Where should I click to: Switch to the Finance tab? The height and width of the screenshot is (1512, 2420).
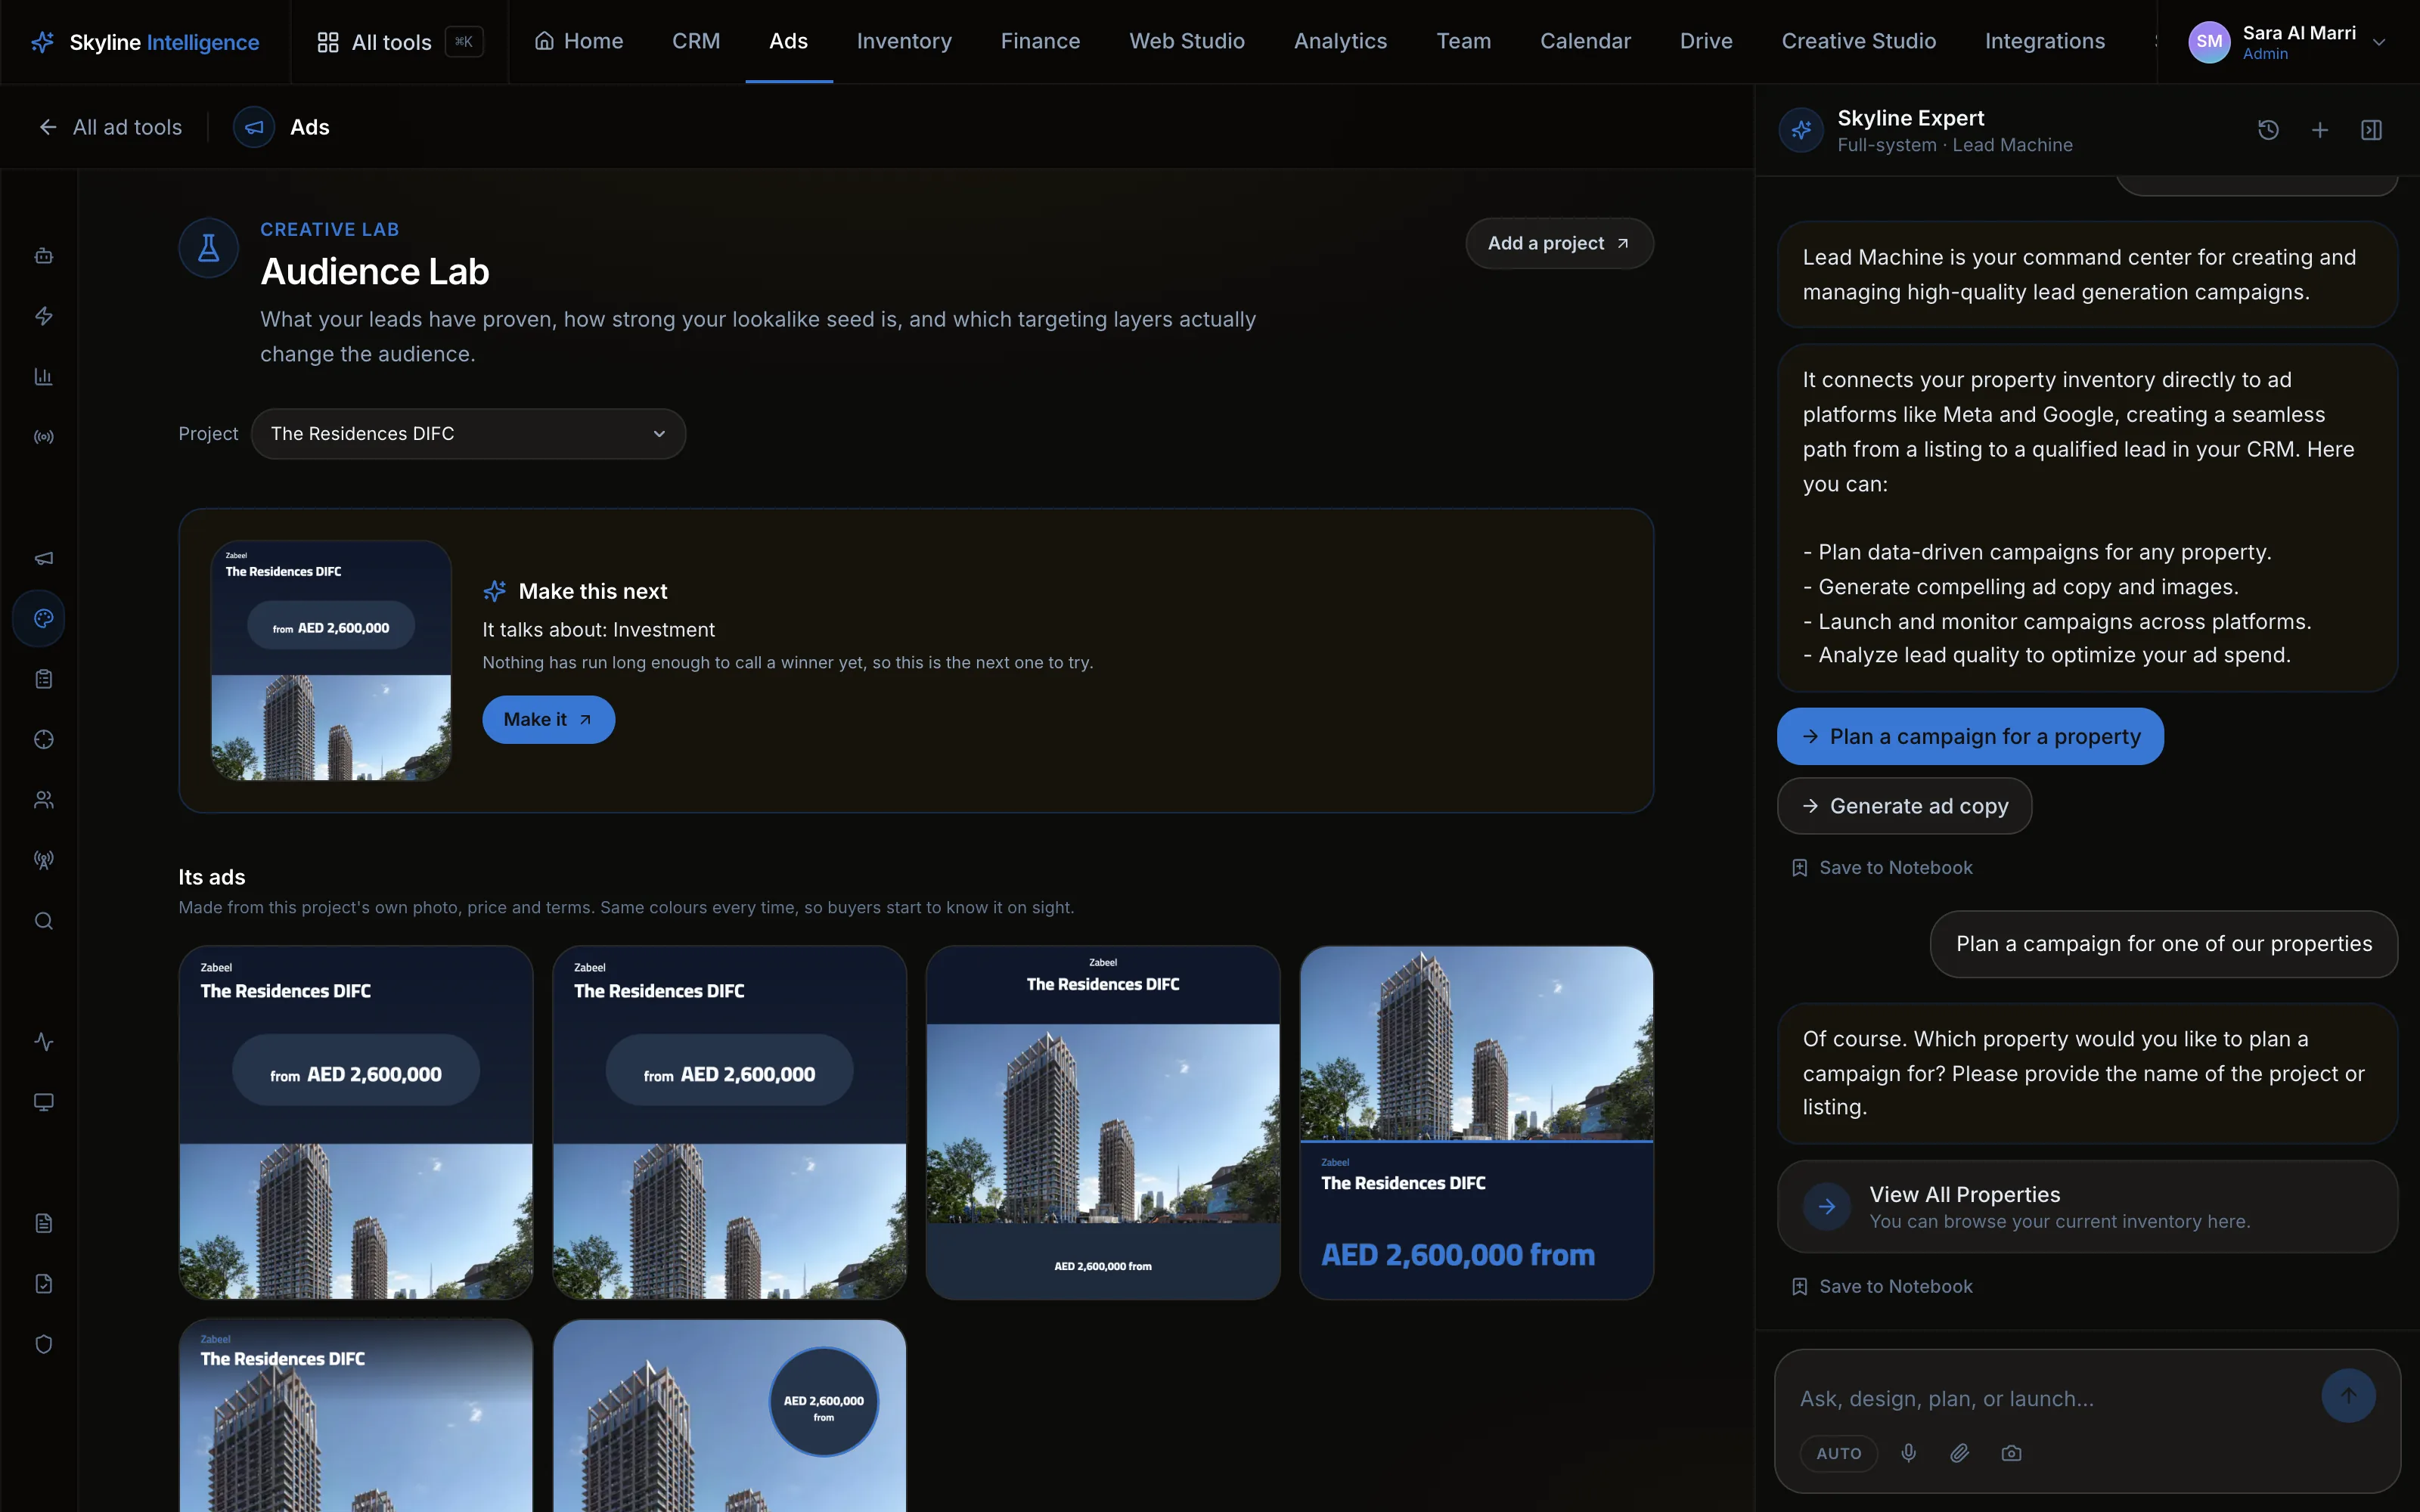click(x=1040, y=41)
